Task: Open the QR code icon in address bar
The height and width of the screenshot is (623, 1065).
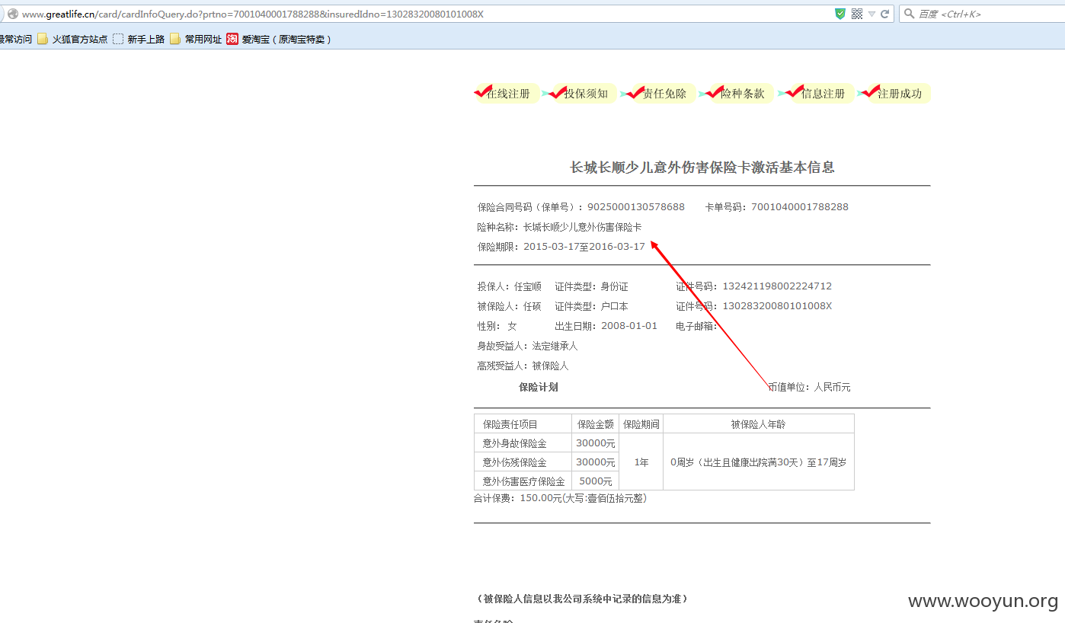Action: 857,14
